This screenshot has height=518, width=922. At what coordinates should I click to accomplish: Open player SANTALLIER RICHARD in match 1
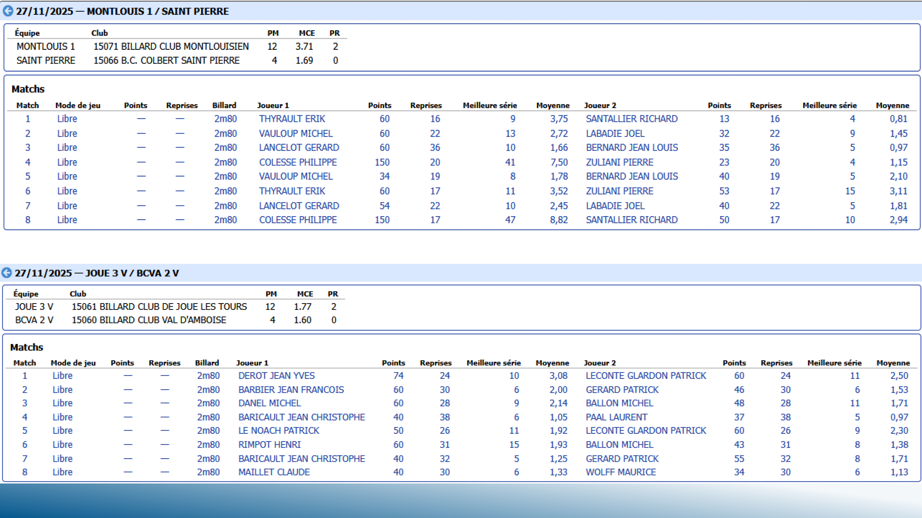pyautogui.click(x=631, y=119)
